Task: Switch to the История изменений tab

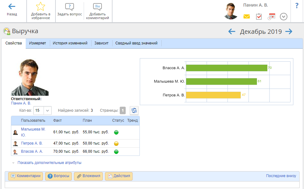Action: pos(70,43)
